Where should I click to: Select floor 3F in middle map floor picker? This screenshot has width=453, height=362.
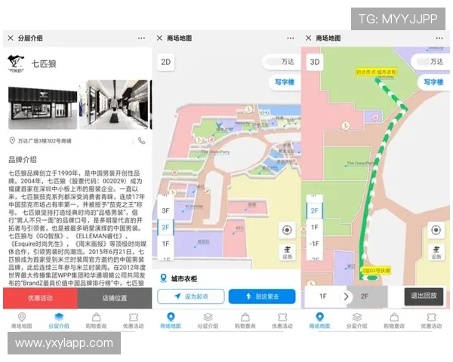point(165,210)
